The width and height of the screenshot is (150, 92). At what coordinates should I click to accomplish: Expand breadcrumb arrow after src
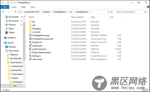[74, 12]
